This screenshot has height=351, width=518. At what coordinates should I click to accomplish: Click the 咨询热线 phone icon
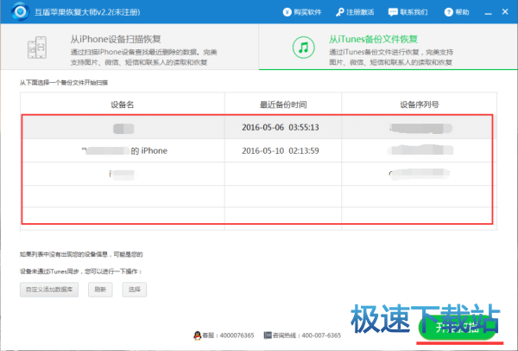[x=268, y=335]
